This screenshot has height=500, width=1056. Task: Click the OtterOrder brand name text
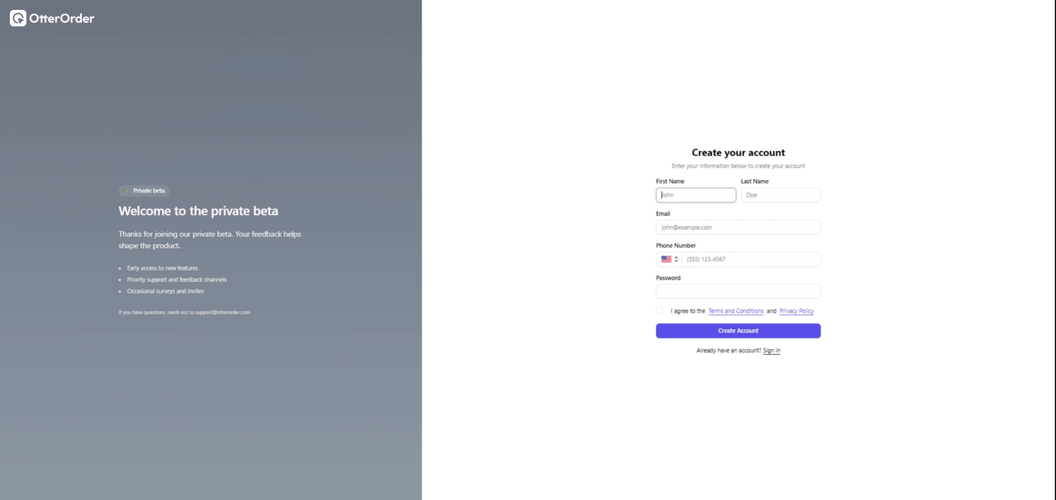pos(62,18)
